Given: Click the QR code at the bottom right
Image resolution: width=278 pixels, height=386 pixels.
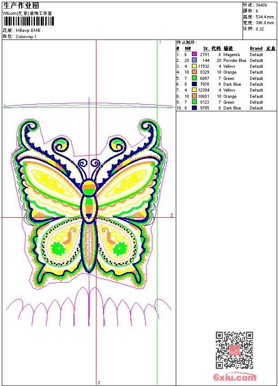Looking at the screenshot, I should [x=235, y=350].
